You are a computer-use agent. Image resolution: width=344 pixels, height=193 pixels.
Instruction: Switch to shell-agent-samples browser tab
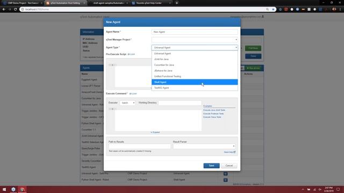pos(109,3)
